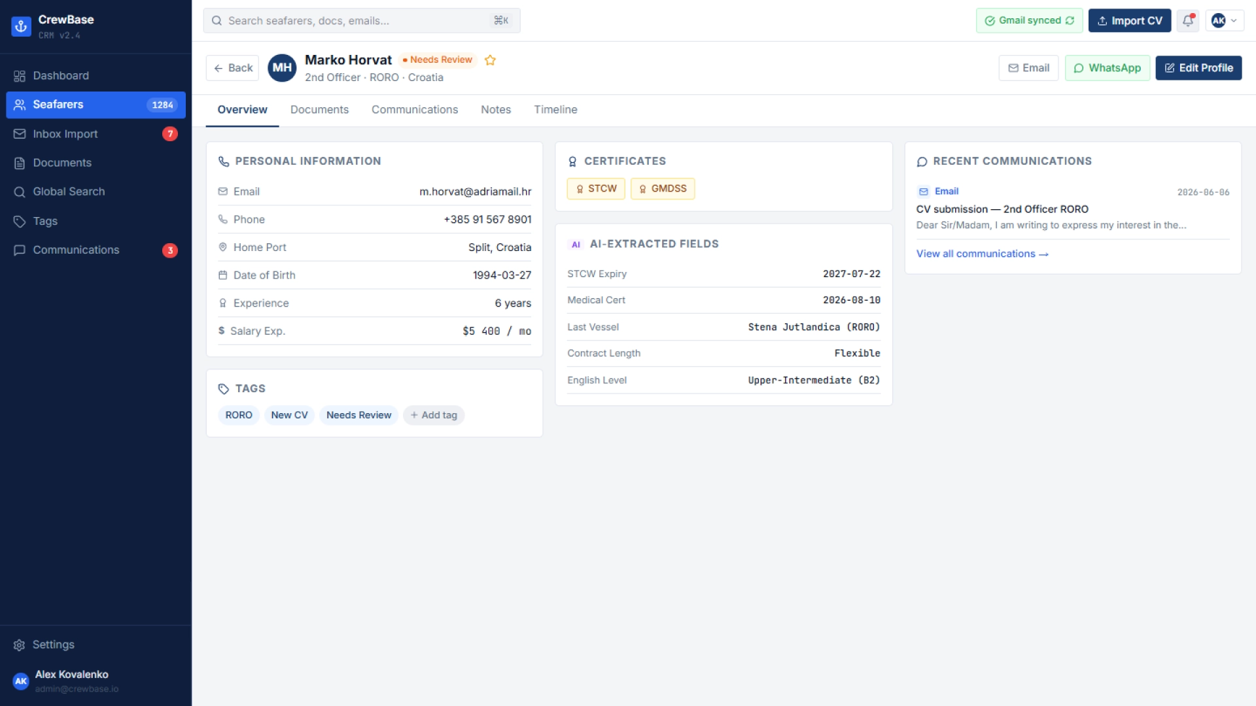Screen dimensions: 1256x706
Task: Click View all communications link
Action: pos(982,254)
